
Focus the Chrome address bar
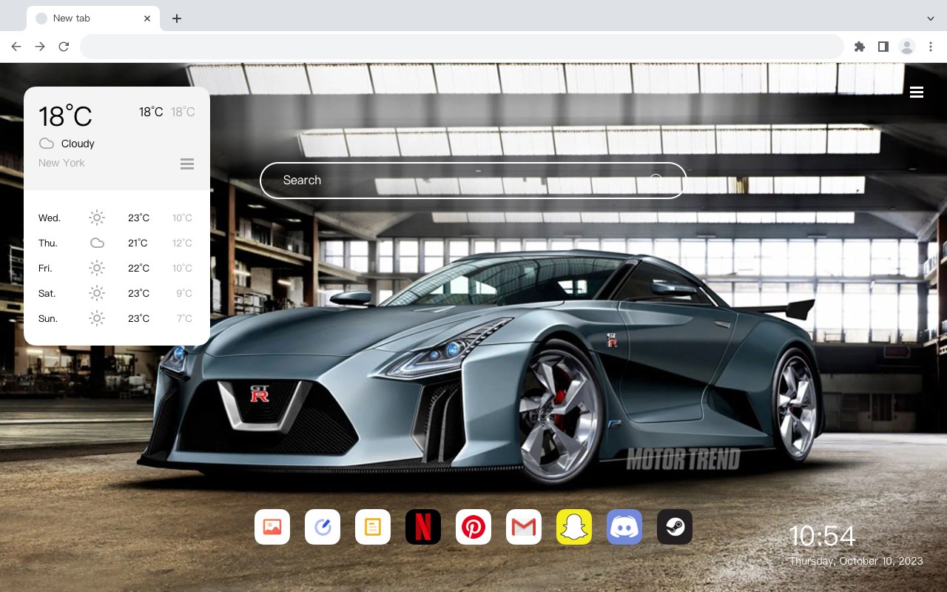(x=462, y=47)
